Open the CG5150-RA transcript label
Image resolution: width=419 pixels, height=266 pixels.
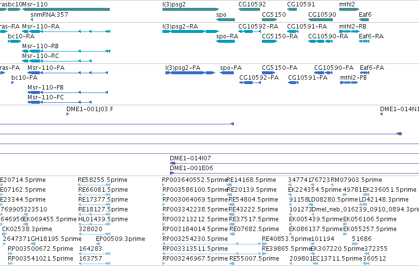point(280,36)
